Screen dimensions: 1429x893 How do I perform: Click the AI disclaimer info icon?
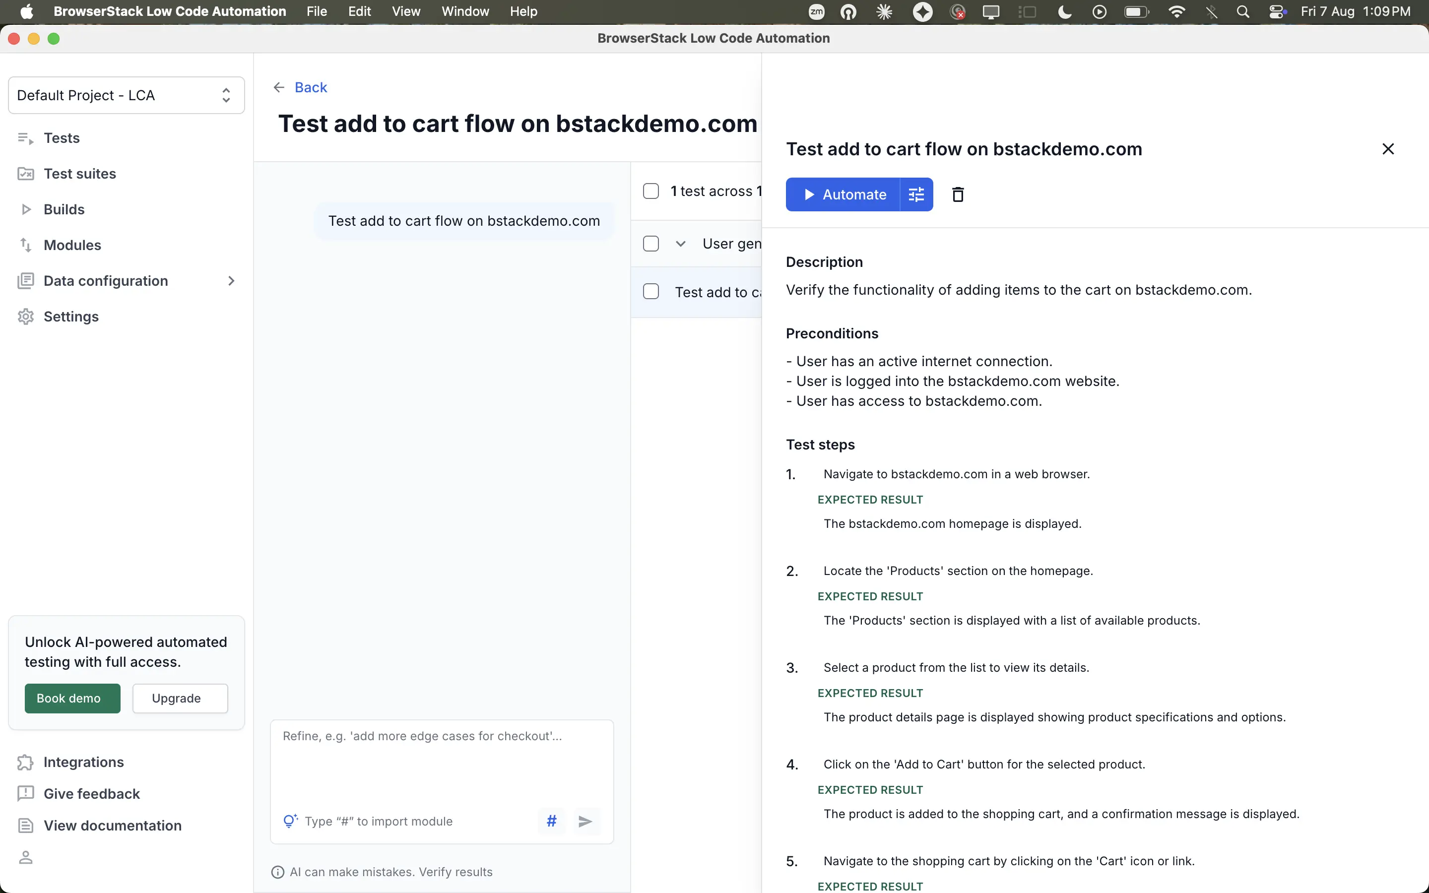[277, 872]
